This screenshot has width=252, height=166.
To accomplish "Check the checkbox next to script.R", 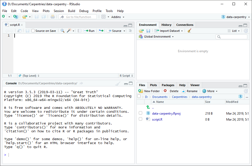I will 140,120.
